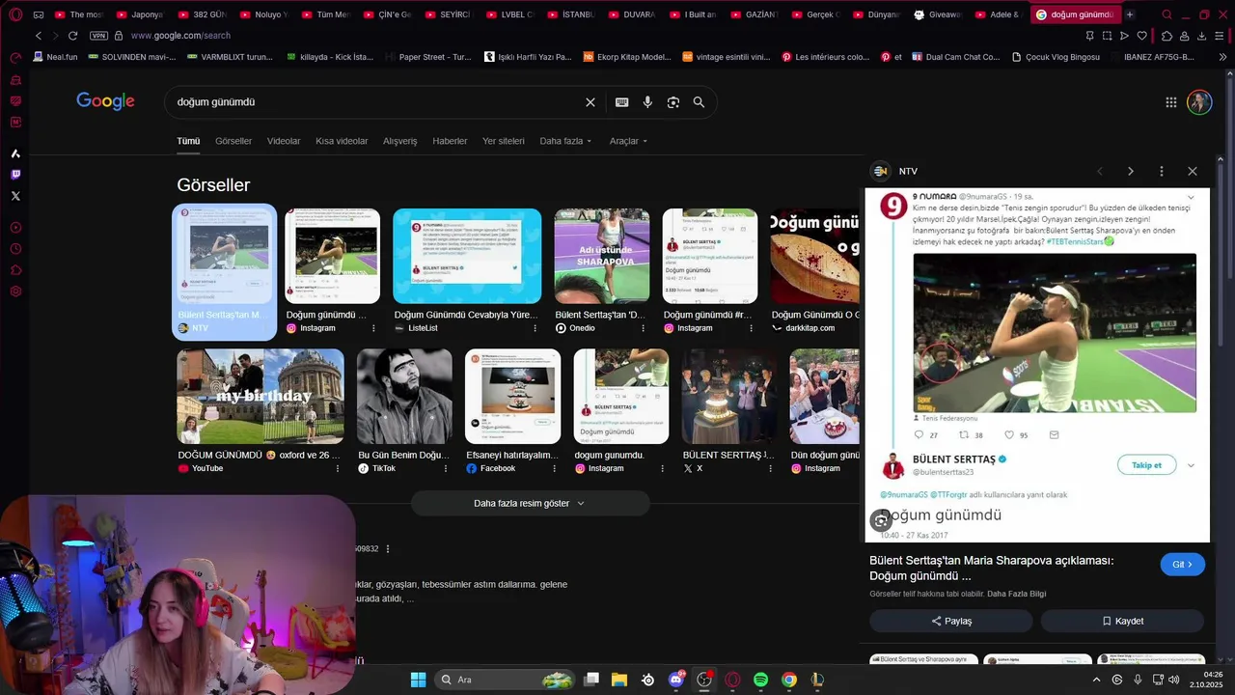This screenshot has height=695, width=1235.
Task: Expand Daha fazla resim göster
Action: [x=531, y=503]
